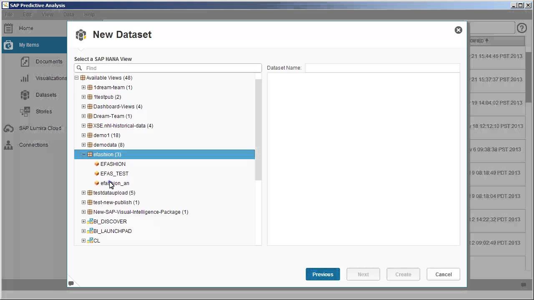Open the File menu
Image resolution: width=534 pixels, height=300 pixels.
point(9,15)
